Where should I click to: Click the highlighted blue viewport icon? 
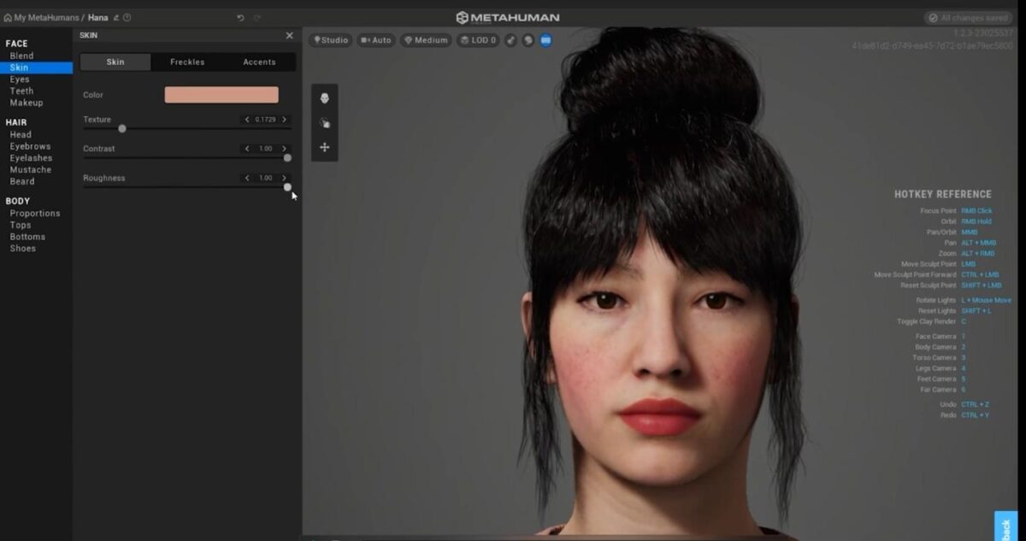(545, 39)
